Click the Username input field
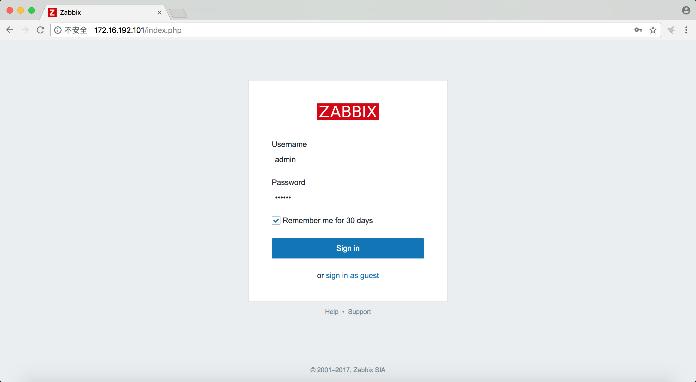This screenshot has height=382, width=696. pos(348,159)
